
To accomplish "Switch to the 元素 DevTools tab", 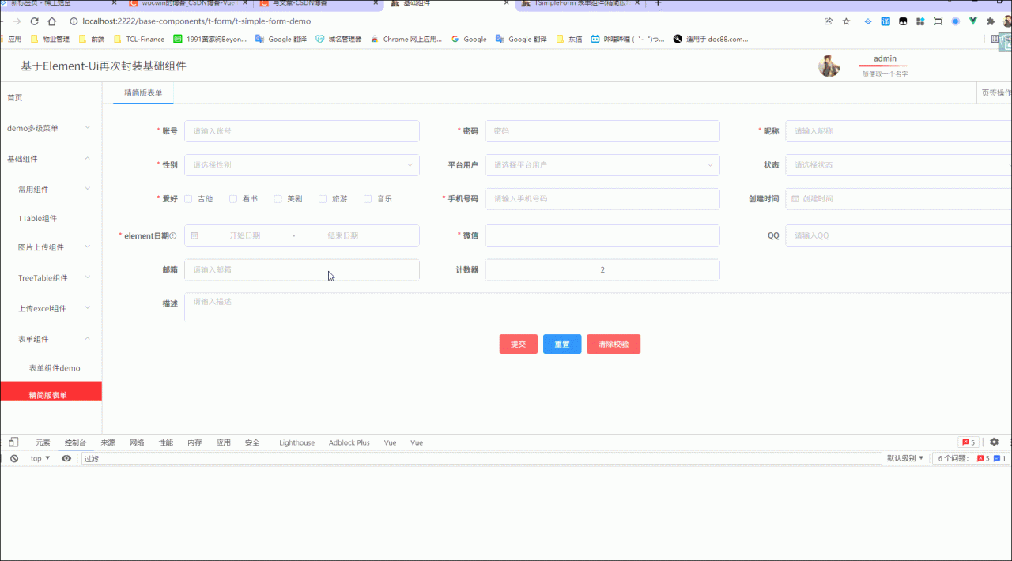I will 43,442.
